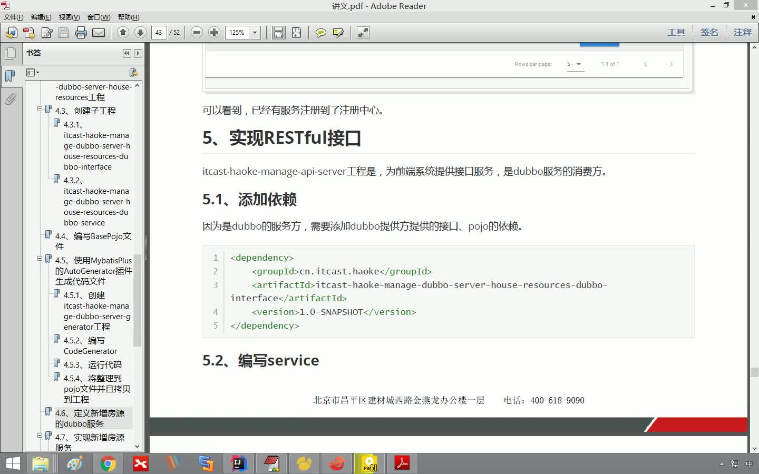Screen dimensions: 759x474
Task: Switch to read mode with the expand icon
Action: coord(363,33)
